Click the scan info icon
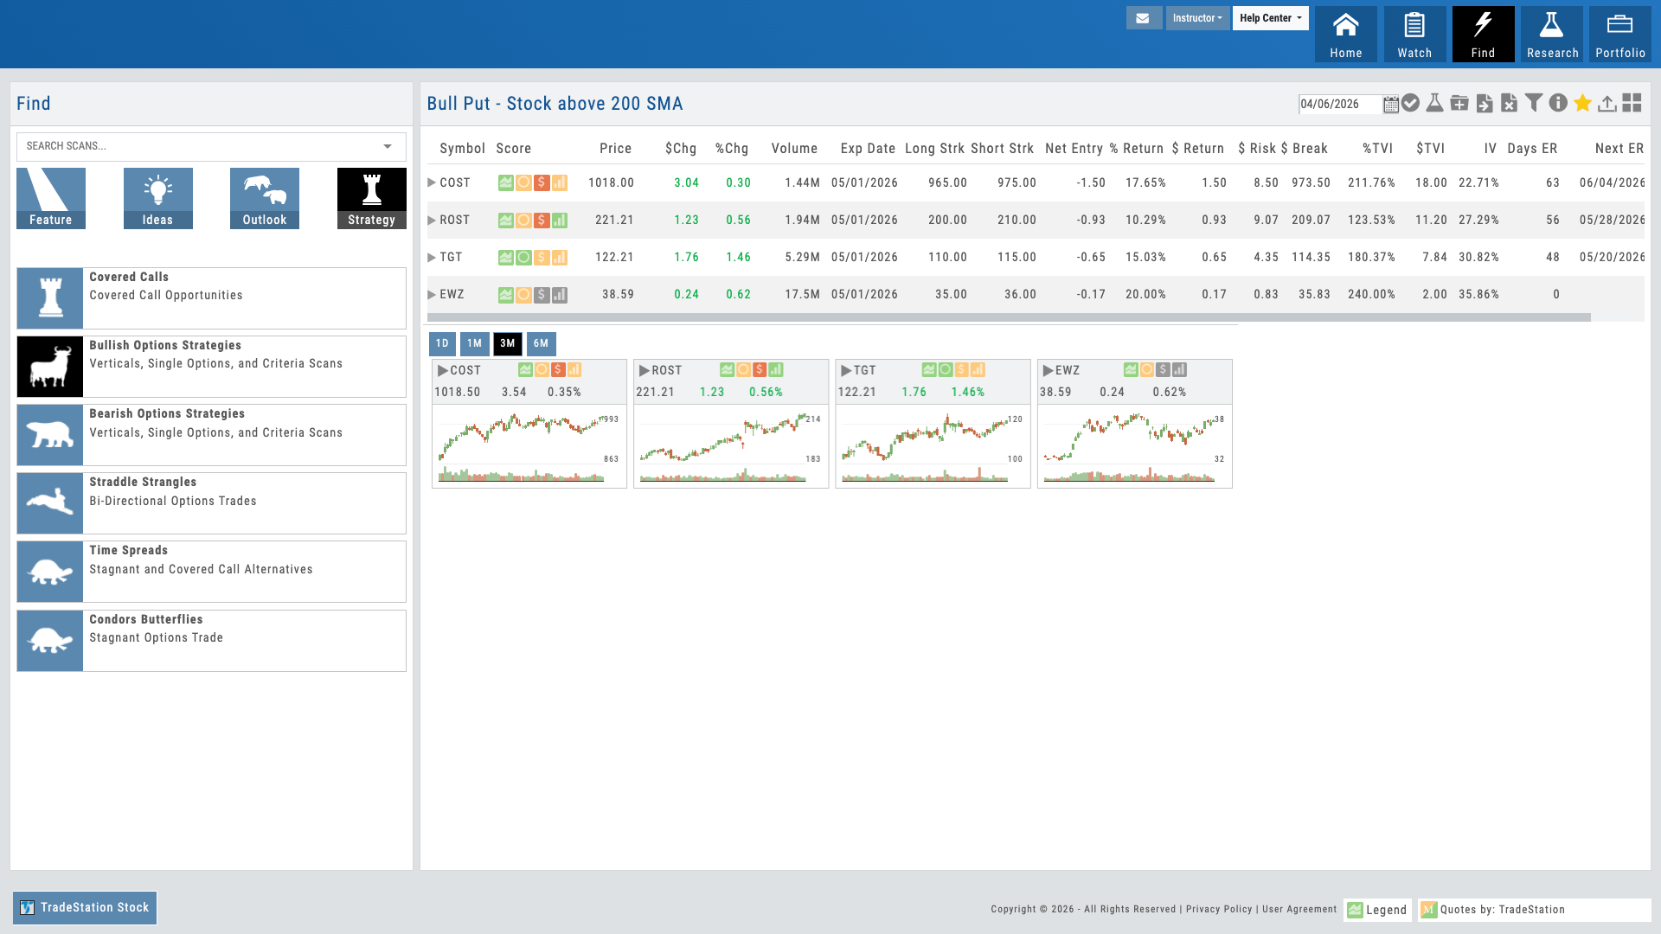Viewport: 1661px width, 934px height. [1558, 104]
